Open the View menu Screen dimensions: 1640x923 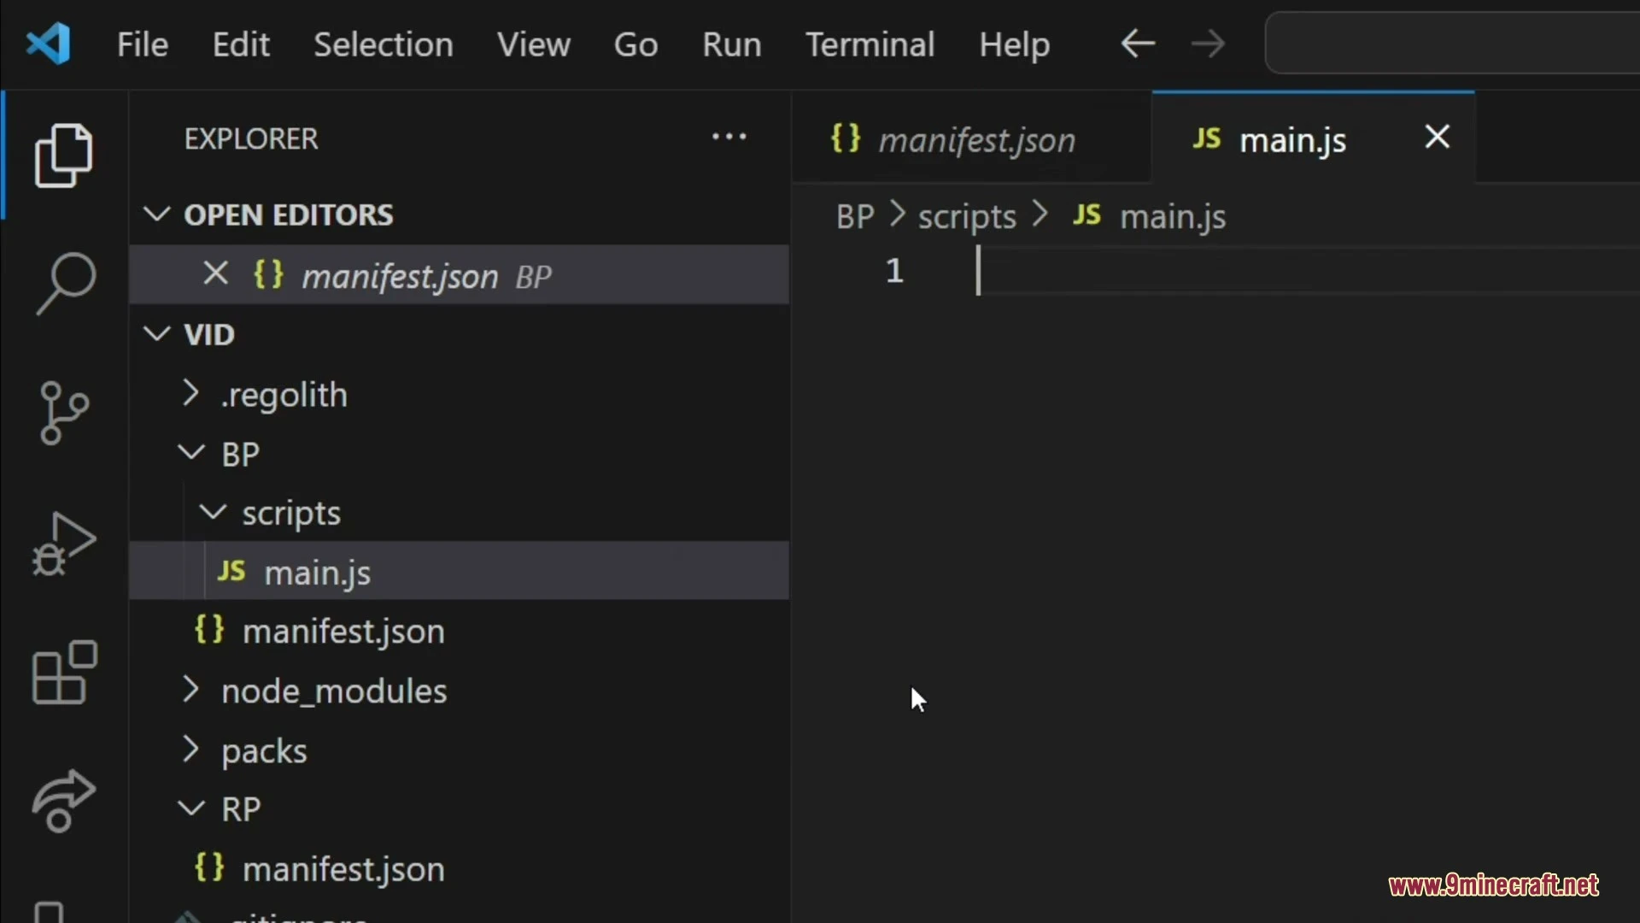pyautogui.click(x=534, y=44)
